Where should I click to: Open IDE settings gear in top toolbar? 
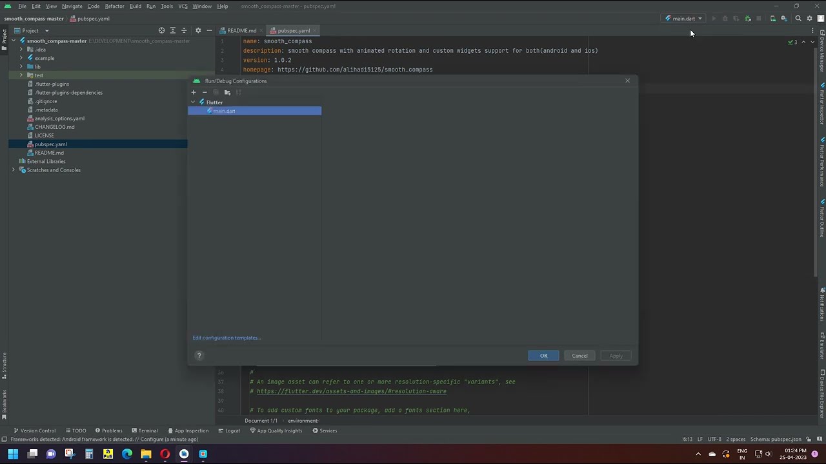pos(809,19)
